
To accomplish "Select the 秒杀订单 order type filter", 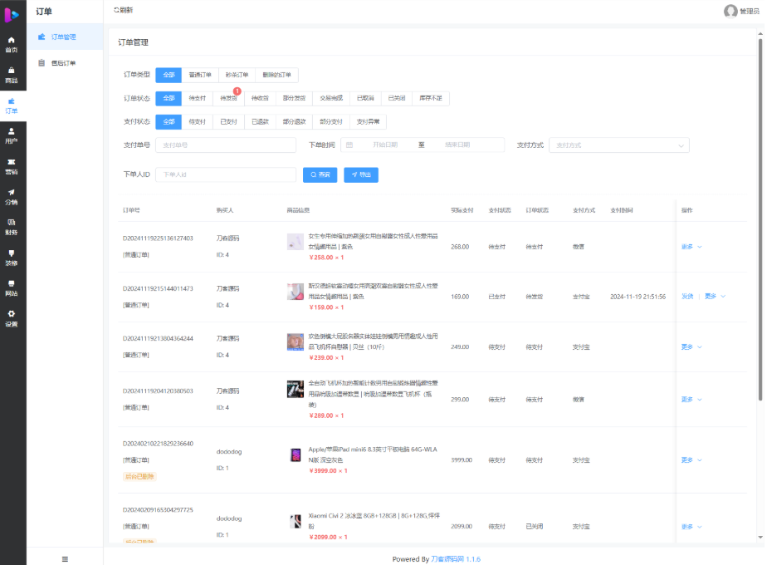I will 235,74.
